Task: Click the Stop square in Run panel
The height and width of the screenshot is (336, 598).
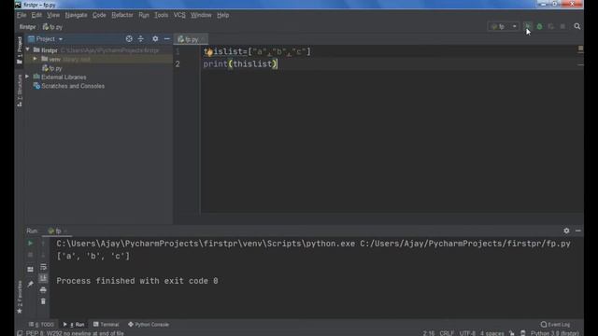Action: 30,255
